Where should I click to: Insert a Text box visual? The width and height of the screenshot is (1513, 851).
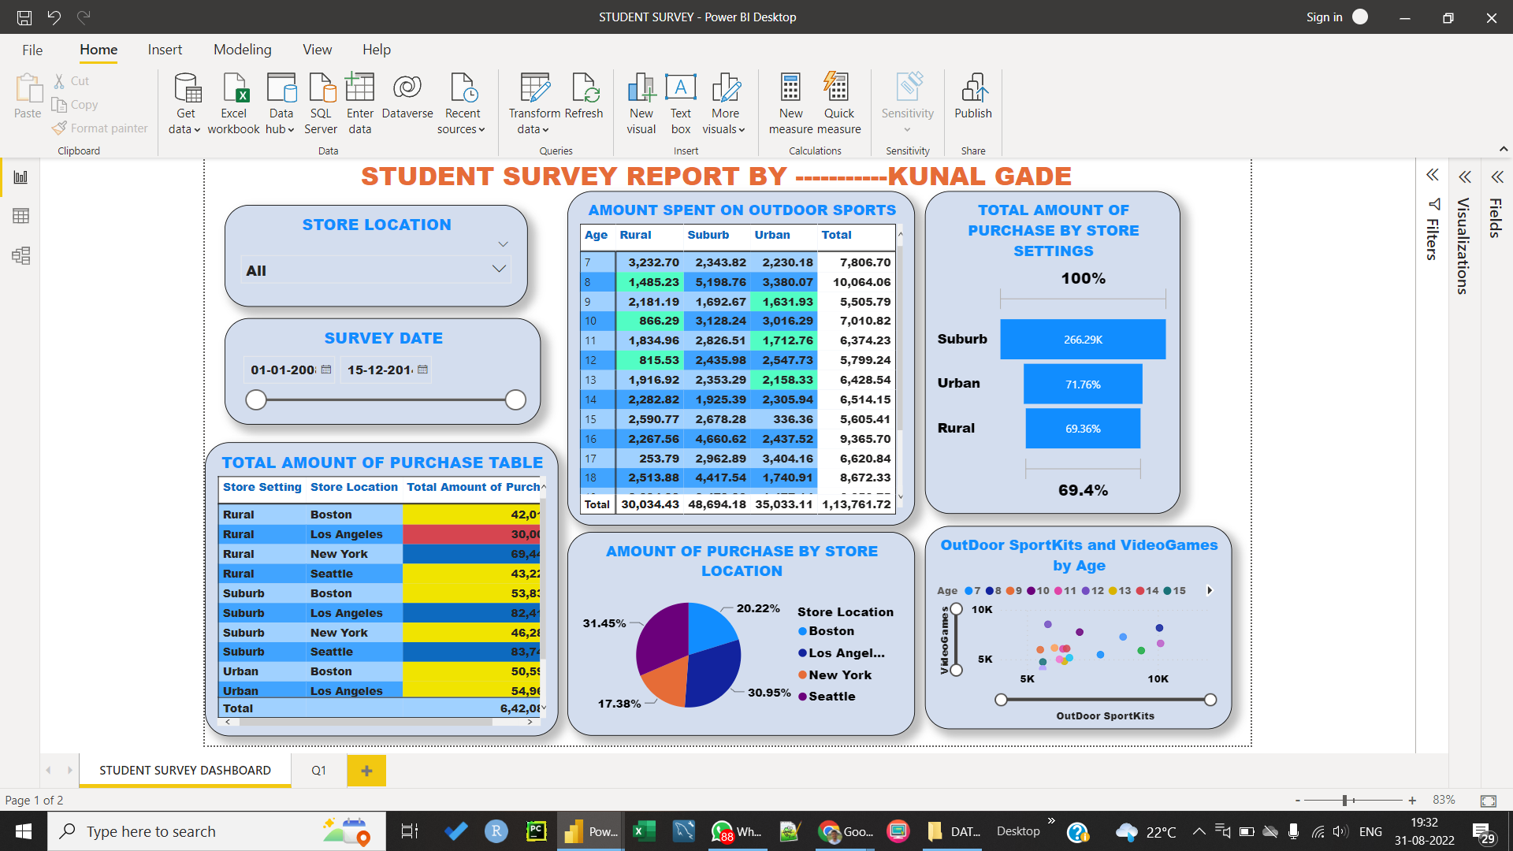point(680,102)
